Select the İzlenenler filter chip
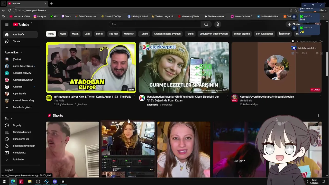The width and height of the screenshot is (329, 185). [285, 34]
